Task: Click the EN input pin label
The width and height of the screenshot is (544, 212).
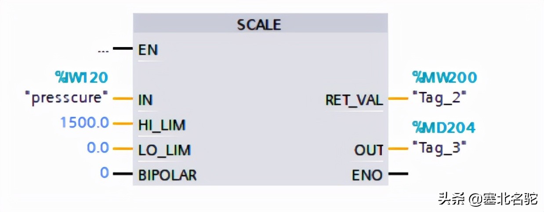Action: [x=148, y=49]
